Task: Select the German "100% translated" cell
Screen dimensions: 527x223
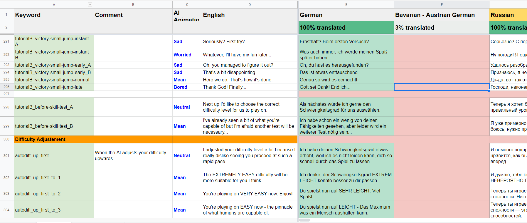Action: coord(346,28)
